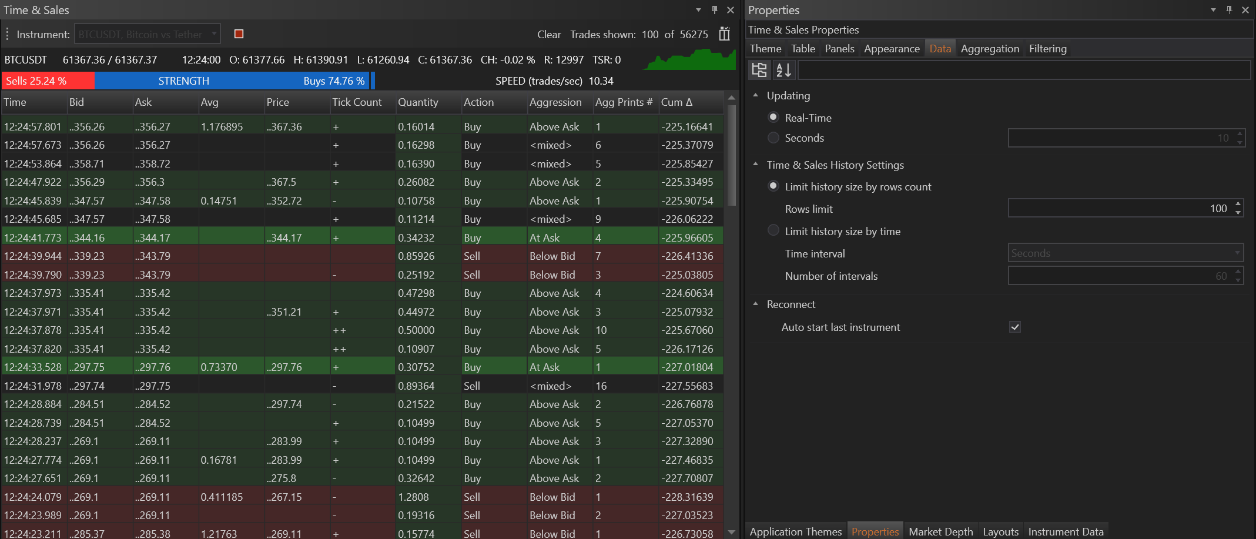Screen dimensions: 1256x539
Task: Sort by the Quantity column header
Action: point(418,102)
